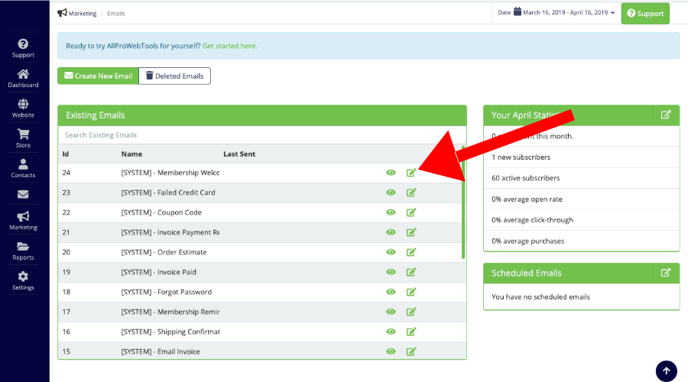This screenshot has height=382, width=688.
Task: Open the Your April Statistics panel expand icon
Action: coord(666,115)
